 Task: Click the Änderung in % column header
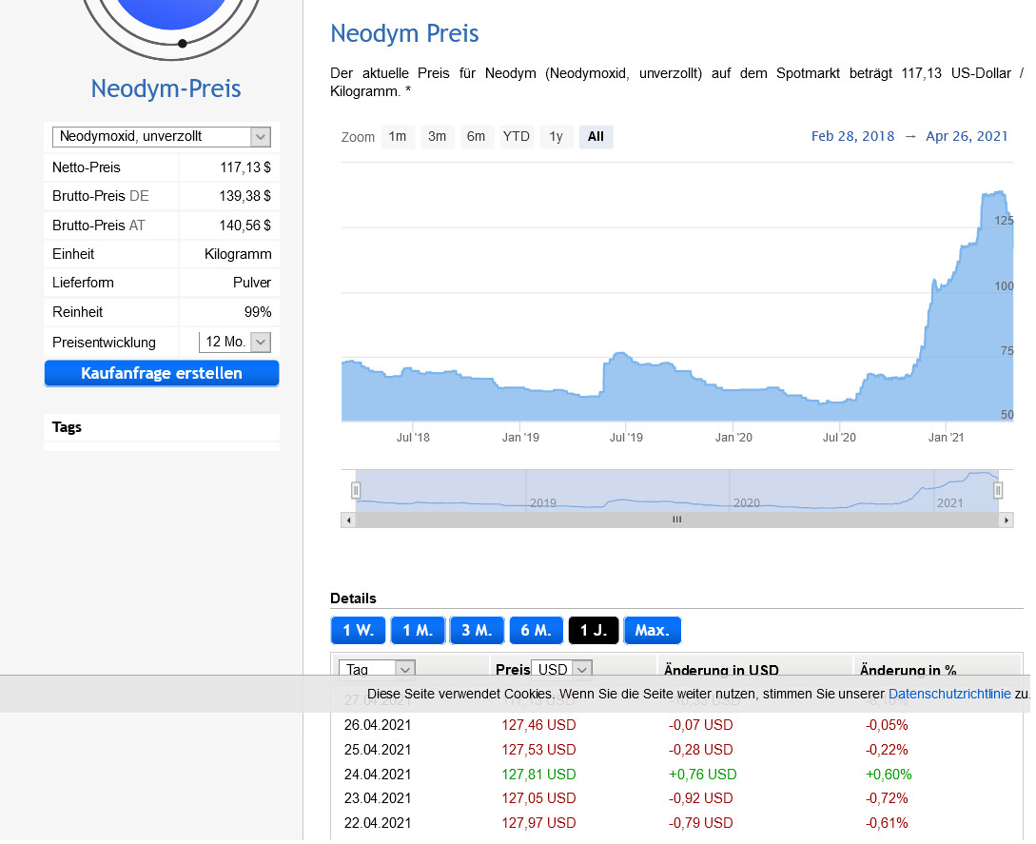click(x=908, y=670)
